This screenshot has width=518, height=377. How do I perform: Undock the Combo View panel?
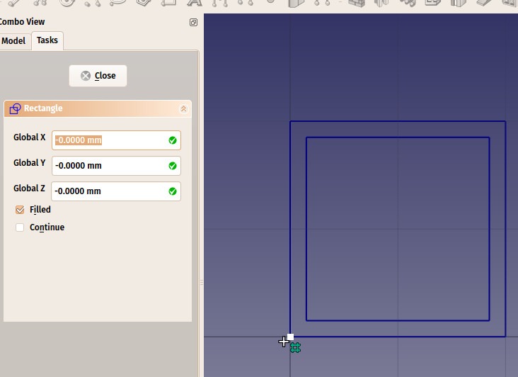point(193,23)
